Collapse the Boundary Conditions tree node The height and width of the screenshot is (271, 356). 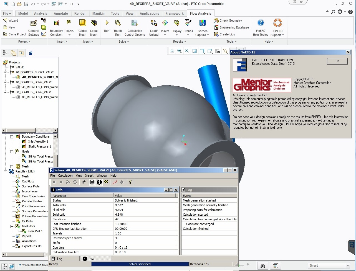pyautogui.click(x=12, y=136)
